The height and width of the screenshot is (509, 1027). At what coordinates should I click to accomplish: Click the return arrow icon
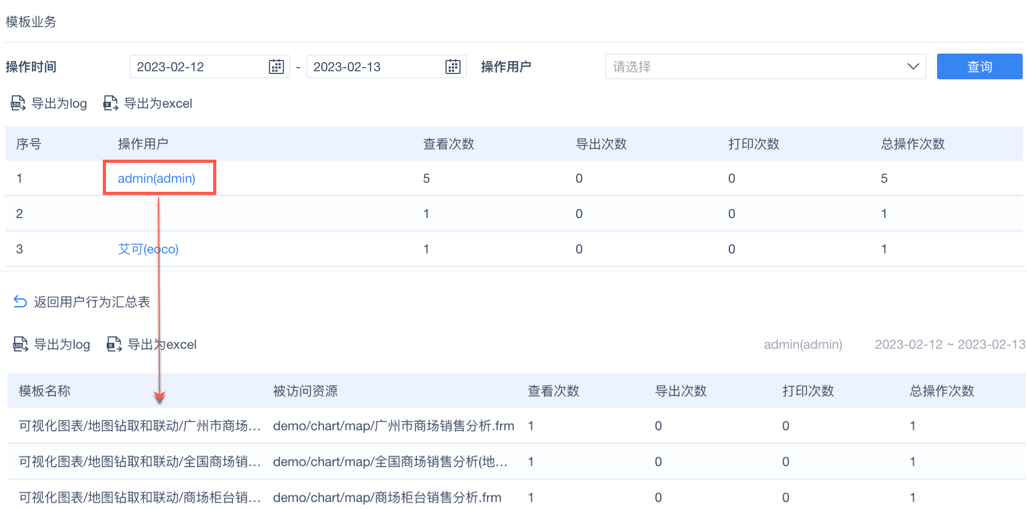click(20, 302)
